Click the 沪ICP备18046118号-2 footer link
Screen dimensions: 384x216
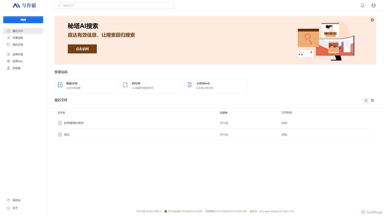click(x=149, y=211)
